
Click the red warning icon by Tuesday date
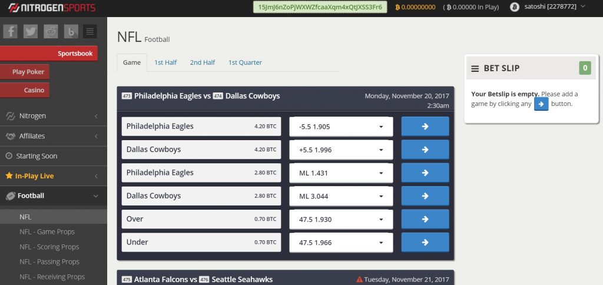[359, 279]
